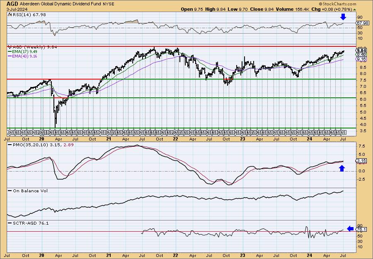
Task: Click the Volume 156.4K reading
Action: 292,9
